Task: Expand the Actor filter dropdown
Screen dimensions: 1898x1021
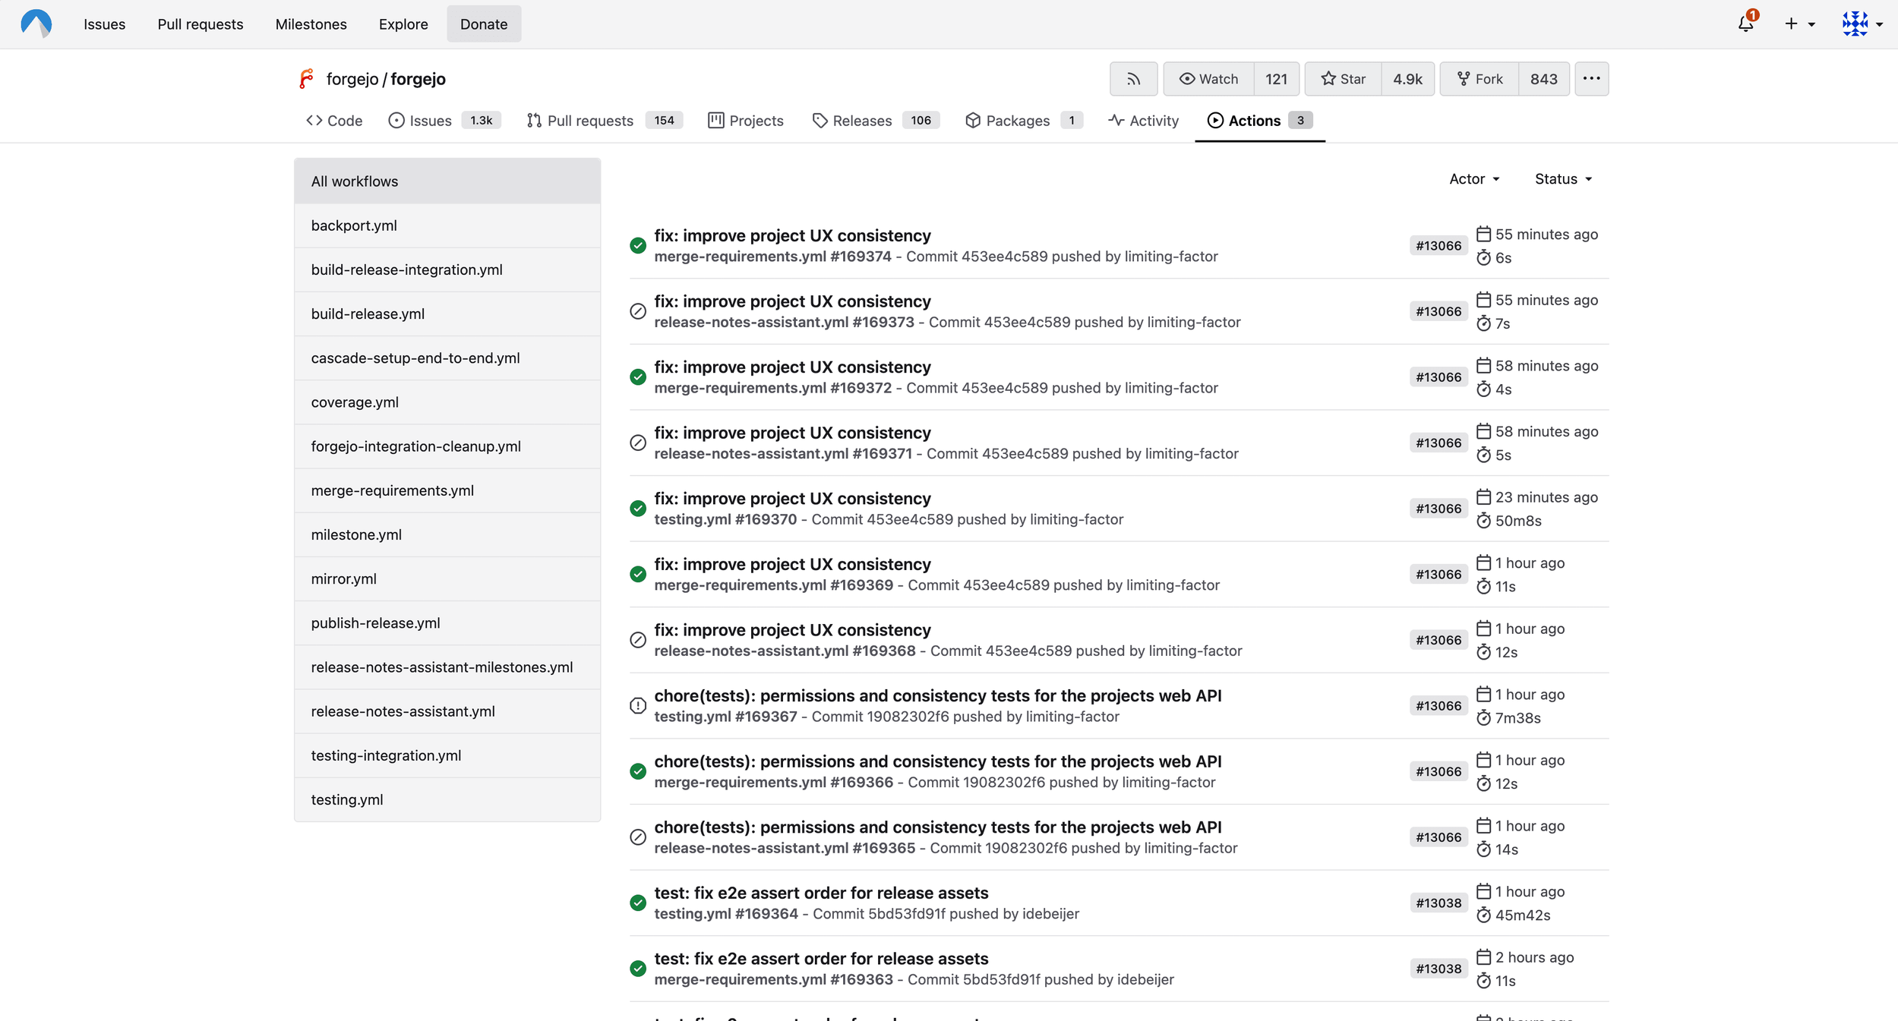Action: pos(1474,179)
